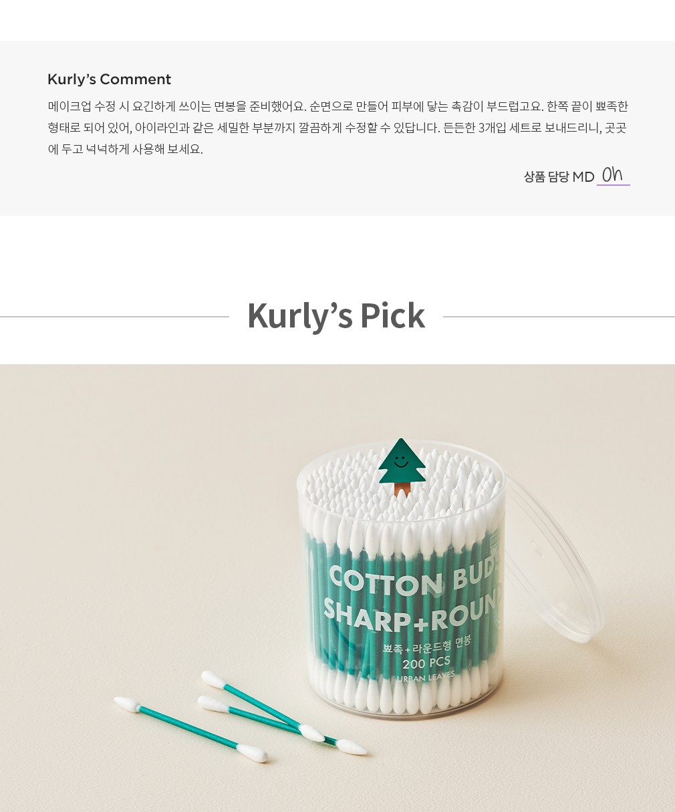
Task: Click the purple underline beneath signature
Action: [x=614, y=185]
